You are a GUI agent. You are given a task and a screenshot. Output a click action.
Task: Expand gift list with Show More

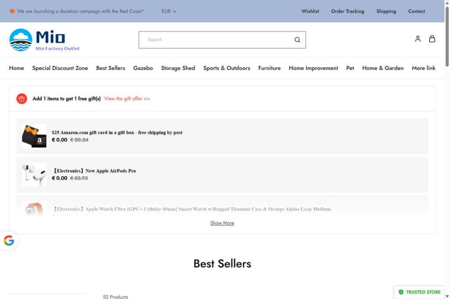tap(222, 223)
